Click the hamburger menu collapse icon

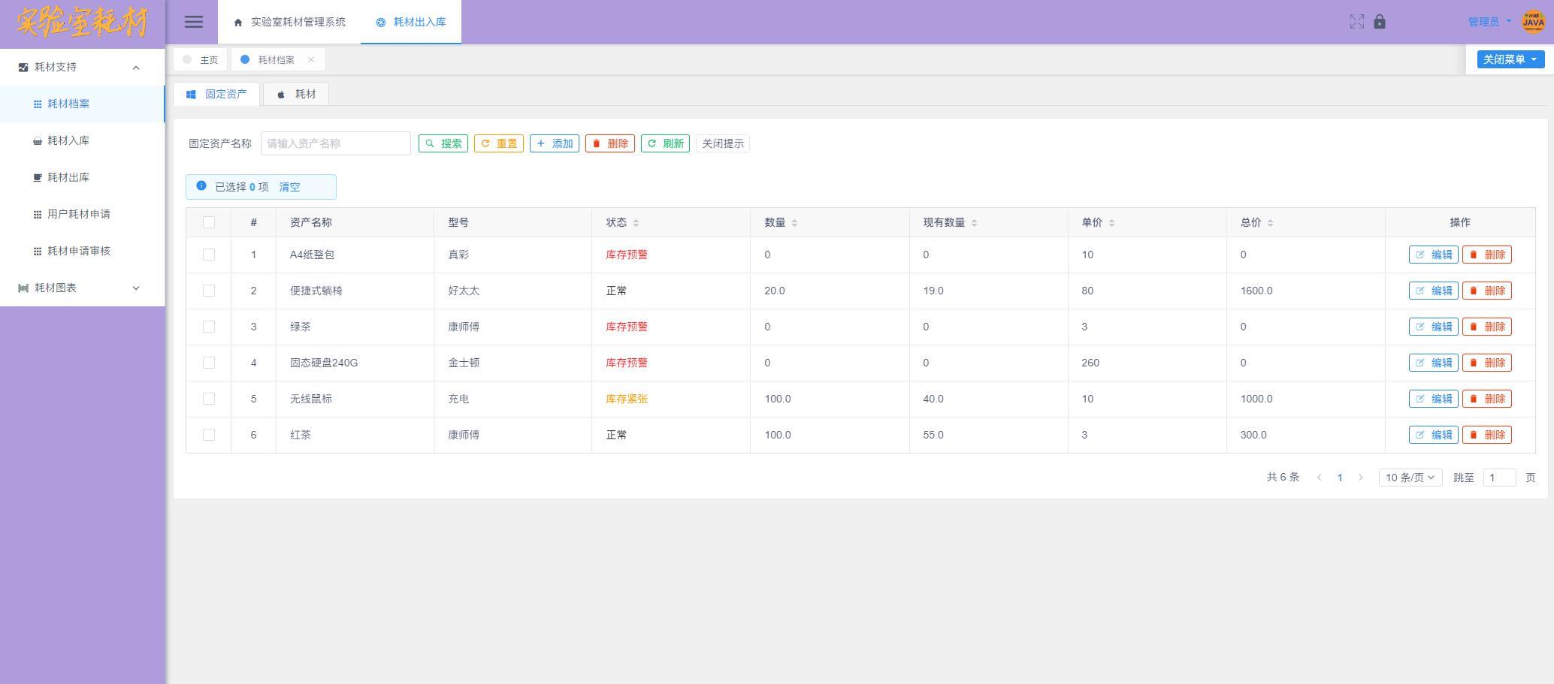pyautogui.click(x=194, y=22)
